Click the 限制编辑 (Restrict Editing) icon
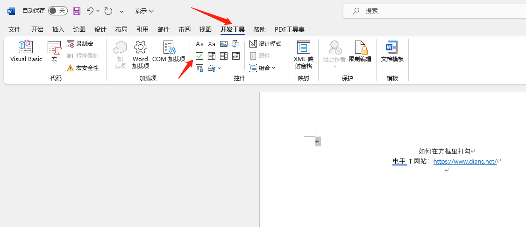Screen dimensions: 526x227 coord(360,51)
